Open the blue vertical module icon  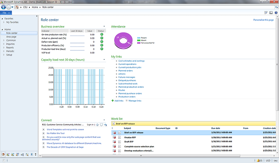(32, 155)
